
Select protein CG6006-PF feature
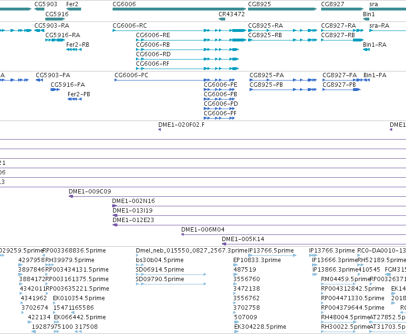pyautogui.click(x=219, y=118)
